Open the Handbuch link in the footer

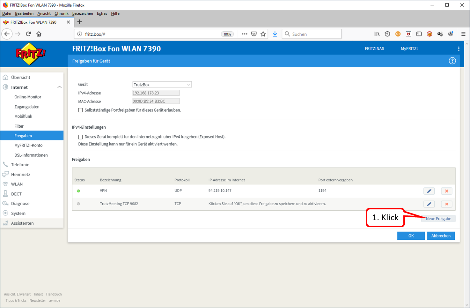(x=54, y=294)
